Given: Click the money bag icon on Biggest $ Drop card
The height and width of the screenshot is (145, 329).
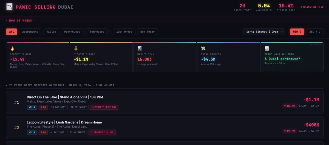Looking at the screenshot, I should click(x=76, y=48).
